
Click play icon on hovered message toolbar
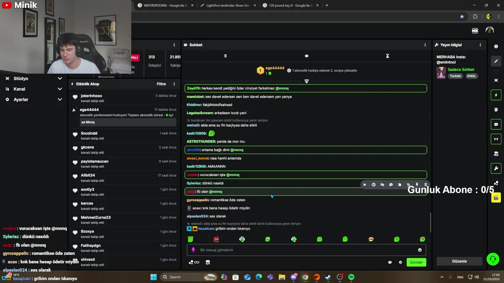pos(365,185)
